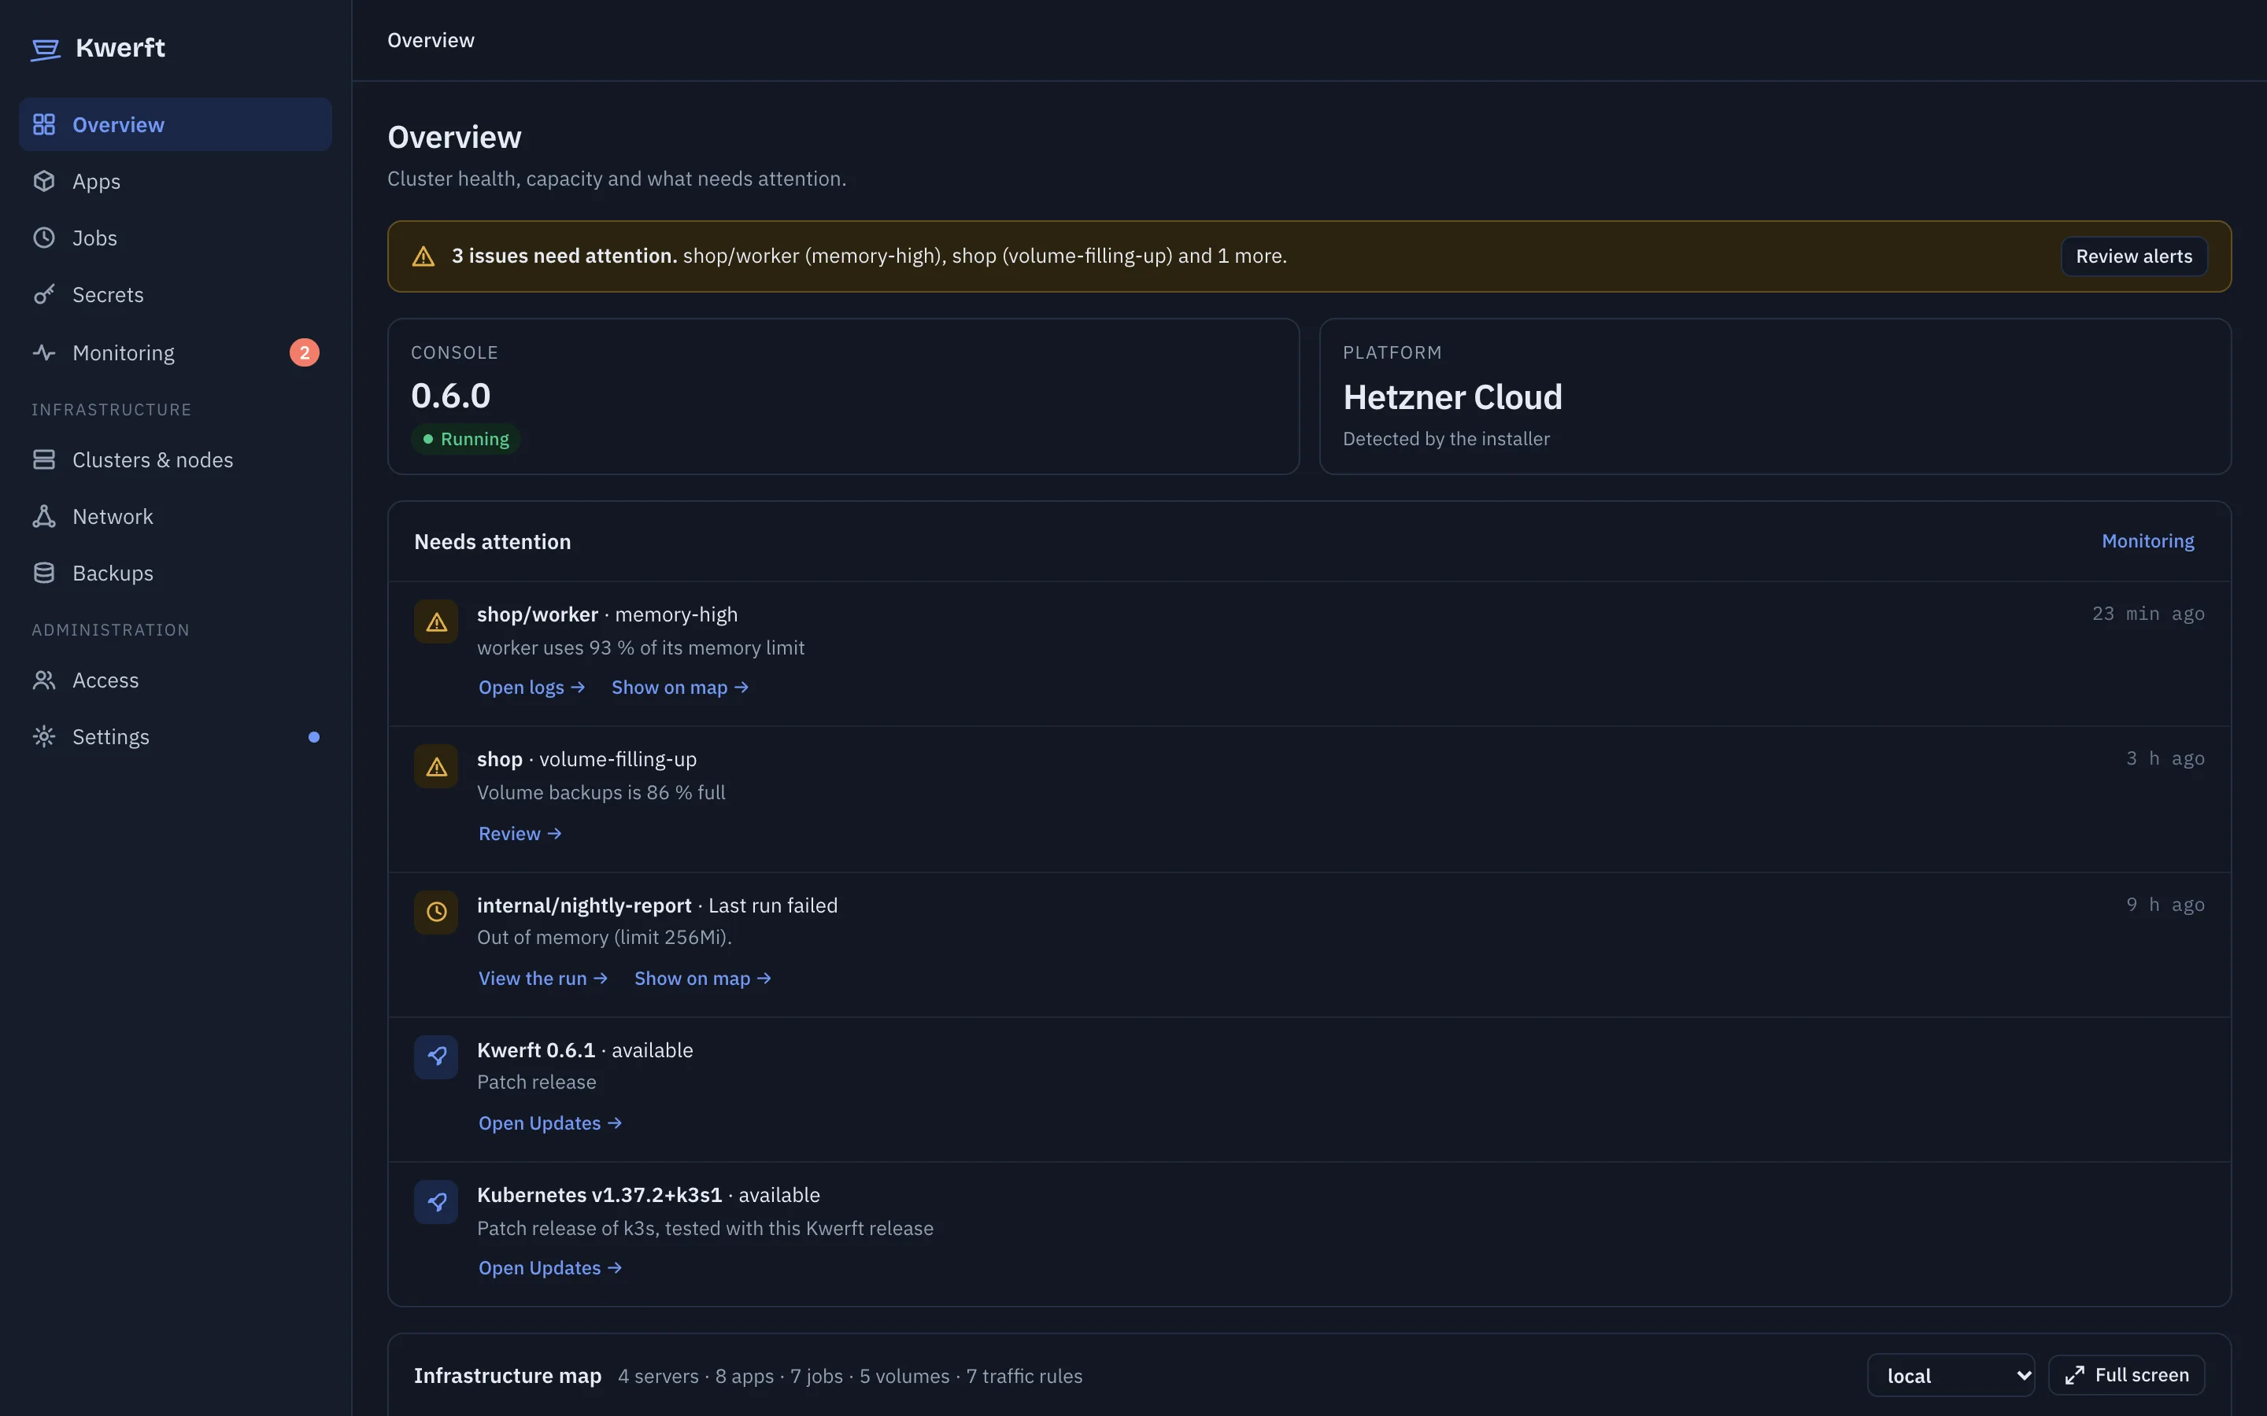This screenshot has width=2267, height=1416.
Task: Click Open Updates under Kubernetes release
Action: pyautogui.click(x=550, y=1268)
